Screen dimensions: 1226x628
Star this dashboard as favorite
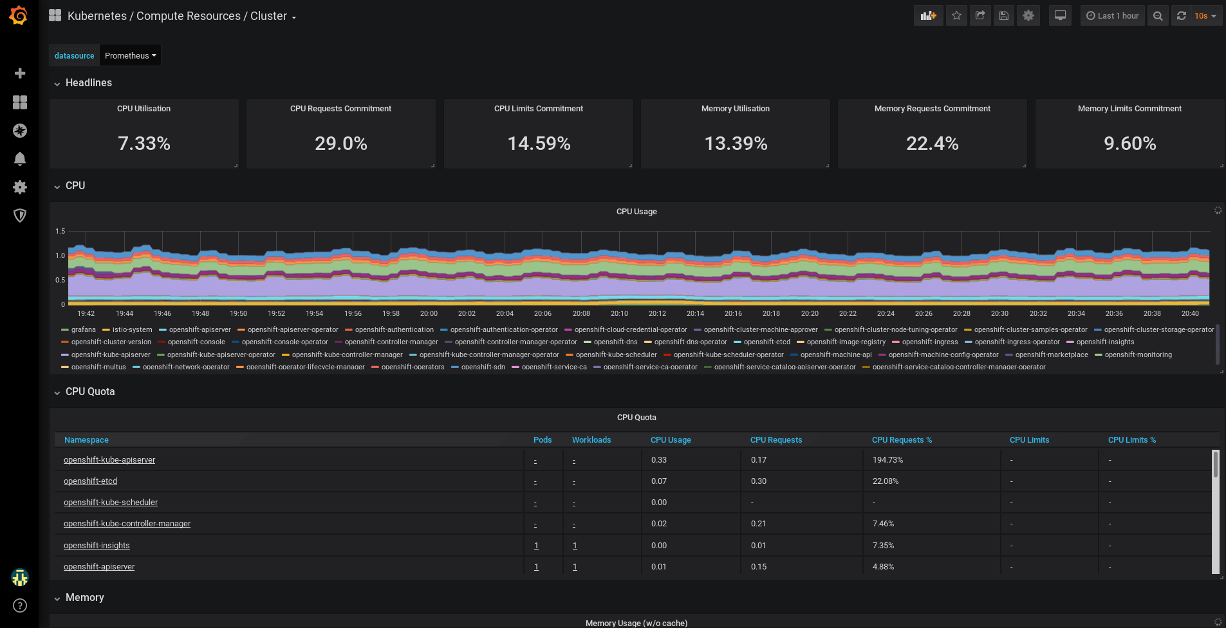point(956,16)
